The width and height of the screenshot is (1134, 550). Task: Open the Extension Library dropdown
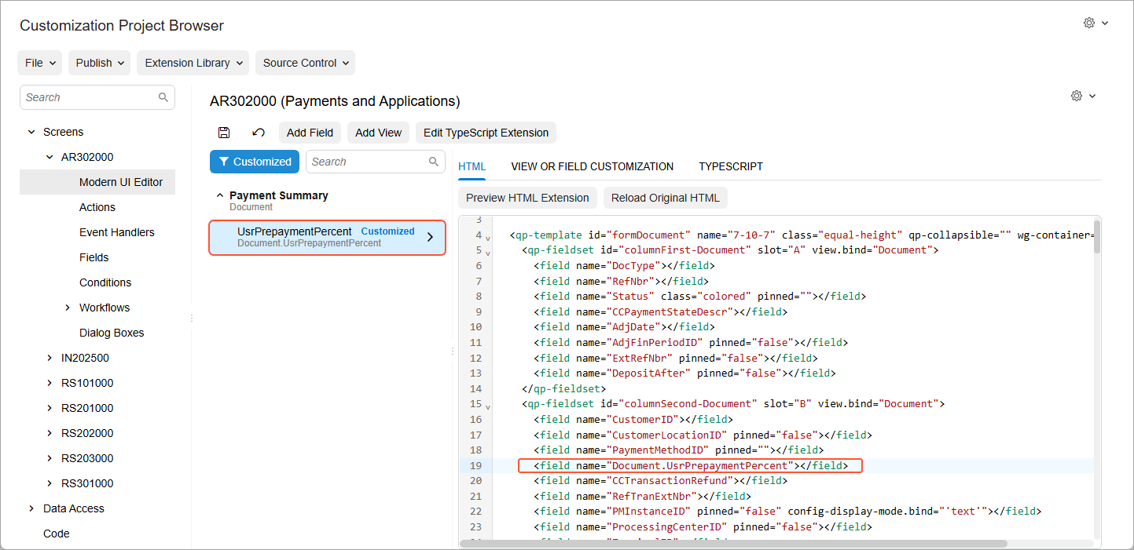click(x=193, y=63)
